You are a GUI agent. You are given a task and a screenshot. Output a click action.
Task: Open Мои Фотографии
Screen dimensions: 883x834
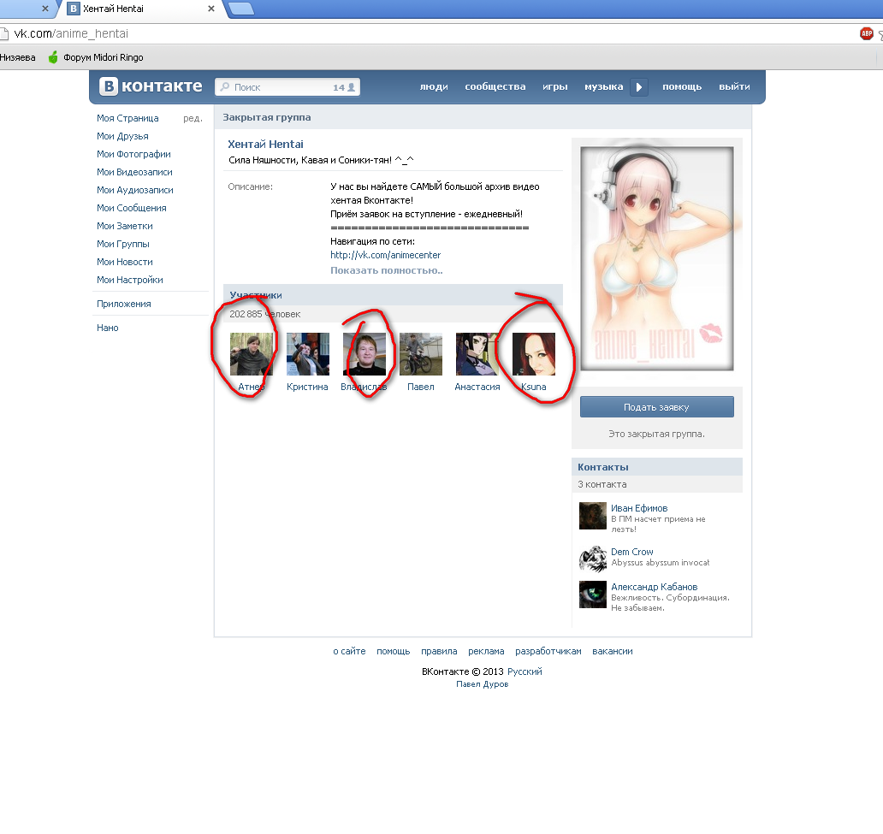pyautogui.click(x=133, y=154)
